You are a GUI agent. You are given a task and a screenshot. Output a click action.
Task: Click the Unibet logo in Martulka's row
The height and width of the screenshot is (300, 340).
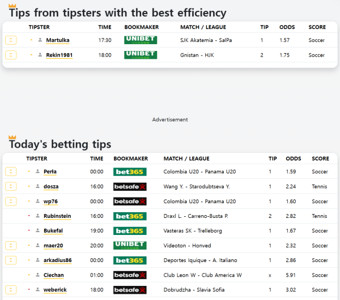tap(141, 40)
